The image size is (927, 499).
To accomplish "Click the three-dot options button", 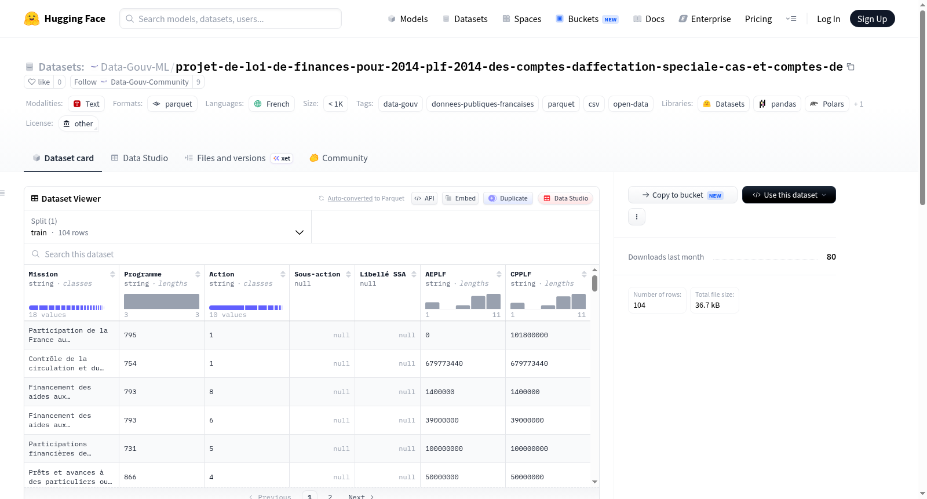I will click(637, 217).
